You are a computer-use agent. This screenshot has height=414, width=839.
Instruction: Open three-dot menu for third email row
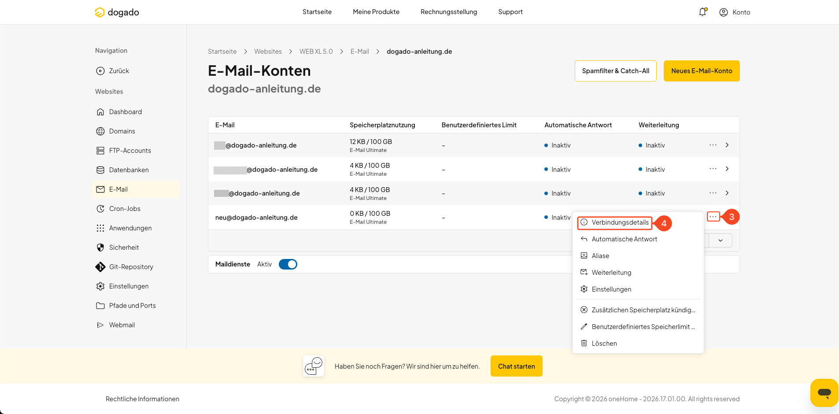pos(713,193)
